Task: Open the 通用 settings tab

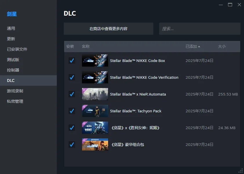Action: click(11, 28)
